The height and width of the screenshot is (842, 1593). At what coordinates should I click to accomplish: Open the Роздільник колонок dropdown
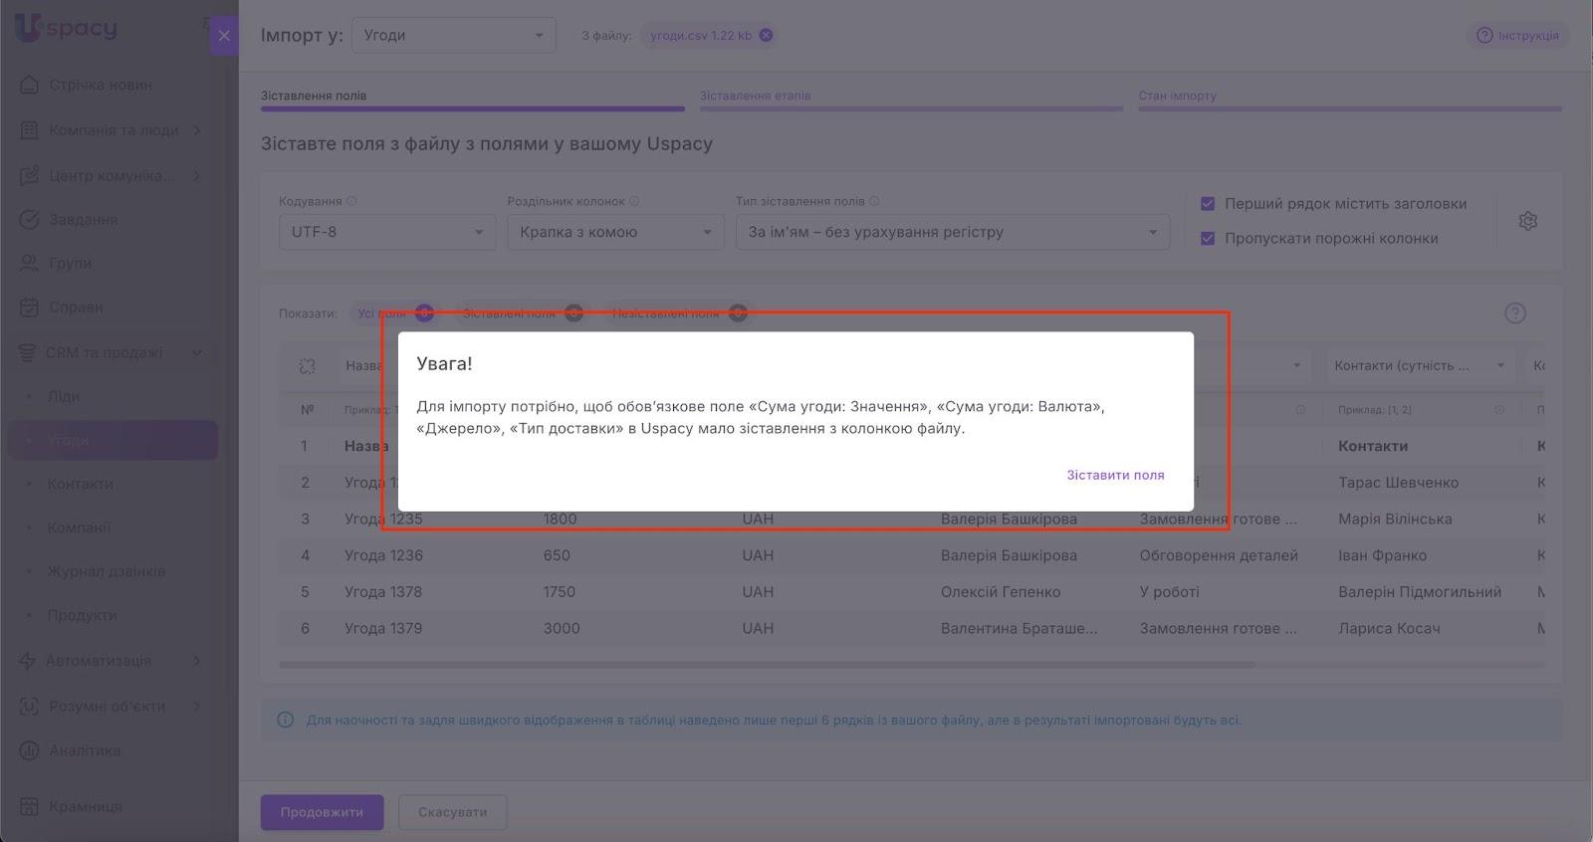coord(615,232)
